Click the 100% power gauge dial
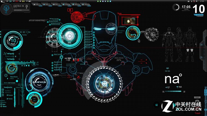 [x=12, y=68]
